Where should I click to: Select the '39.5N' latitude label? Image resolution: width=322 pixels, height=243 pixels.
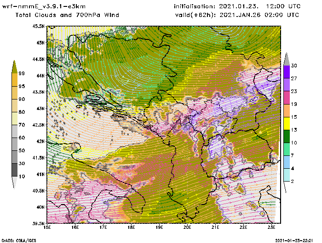(x=38, y=223)
